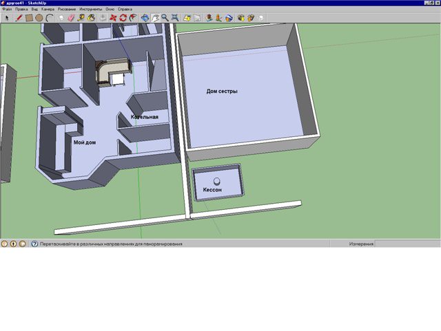Select the Pan hand tool

[155, 18]
